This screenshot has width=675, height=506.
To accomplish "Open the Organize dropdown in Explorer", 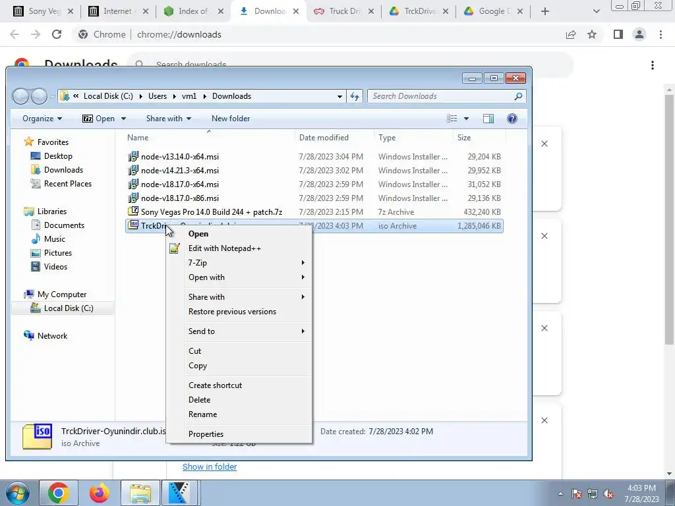I will 42,119.
